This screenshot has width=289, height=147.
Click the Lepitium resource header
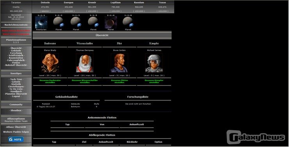(x=116, y=3)
